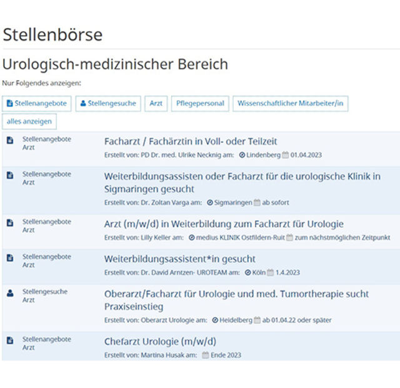Click calendar icon next to 01.04.2023
This screenshot has width=400, height=388.
click(285, 155)
